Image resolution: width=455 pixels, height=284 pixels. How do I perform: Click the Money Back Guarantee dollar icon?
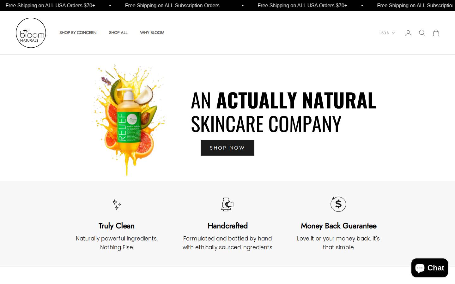point(338,204)
